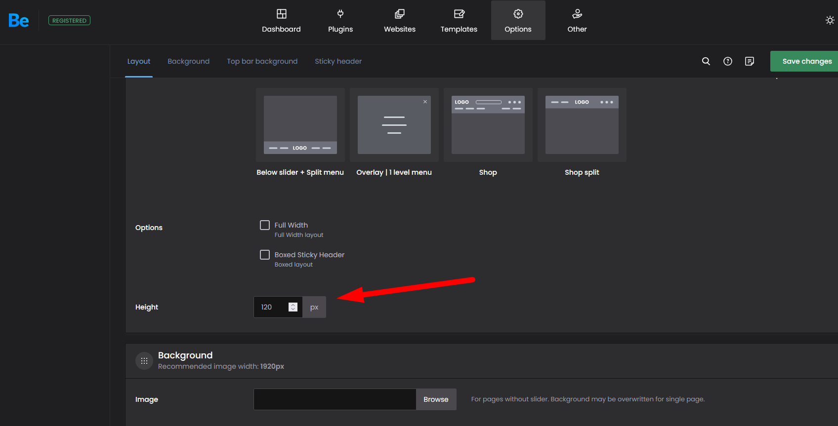Open the Dashboard section
The height and width of the screenshot is (426, 838).
click(281, 21)
